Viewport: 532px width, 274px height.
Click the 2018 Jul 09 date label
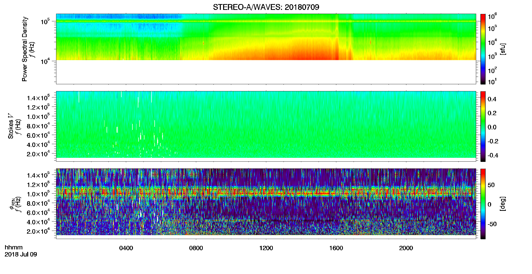[x=21, y=254]
